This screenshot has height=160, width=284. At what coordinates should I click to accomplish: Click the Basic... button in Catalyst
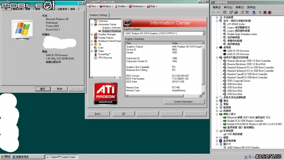99,114
